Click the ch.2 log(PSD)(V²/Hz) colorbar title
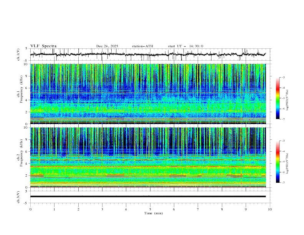Image resolution: width=304 pixels, height=235 pixels. point(287,163)
